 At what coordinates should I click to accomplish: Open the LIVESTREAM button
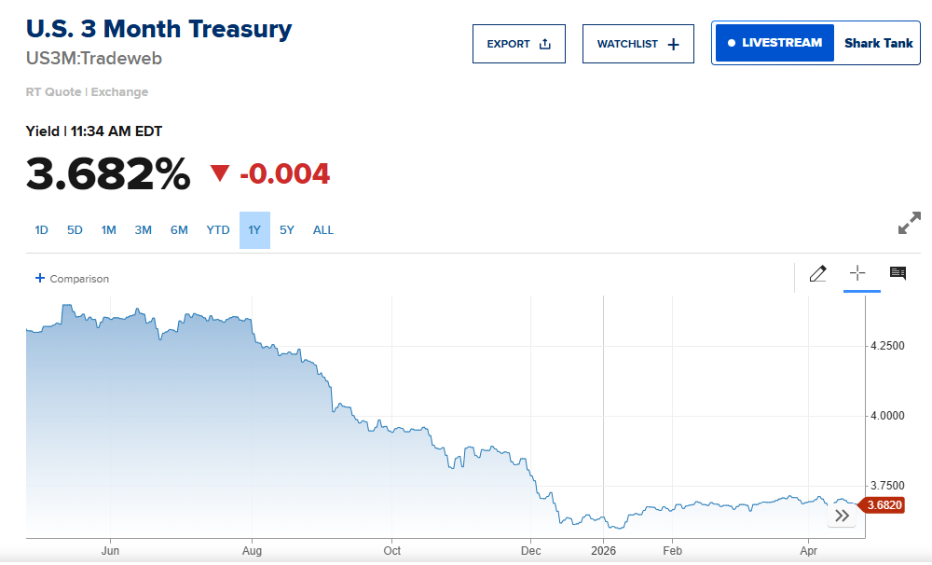point(774,43)
